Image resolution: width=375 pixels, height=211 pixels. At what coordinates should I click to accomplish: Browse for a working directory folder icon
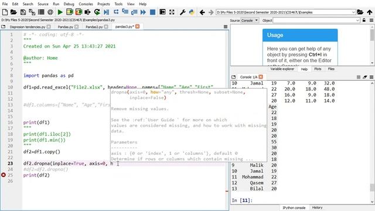[x=360, y=12]
